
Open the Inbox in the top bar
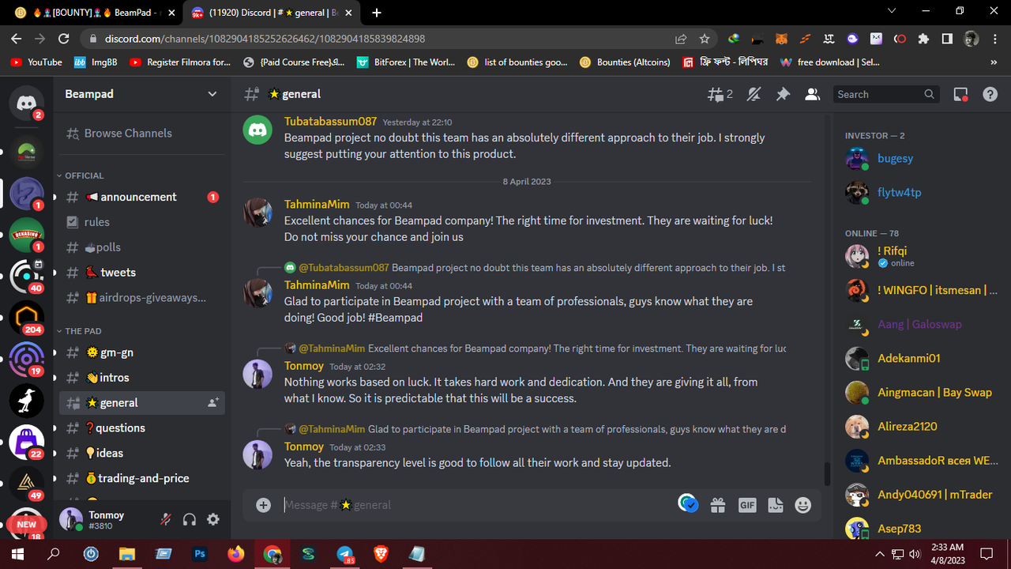[x=960, y=94]
